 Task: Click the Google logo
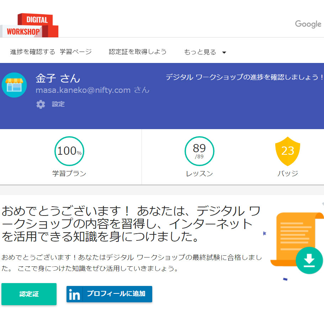[x=308, y=24]
